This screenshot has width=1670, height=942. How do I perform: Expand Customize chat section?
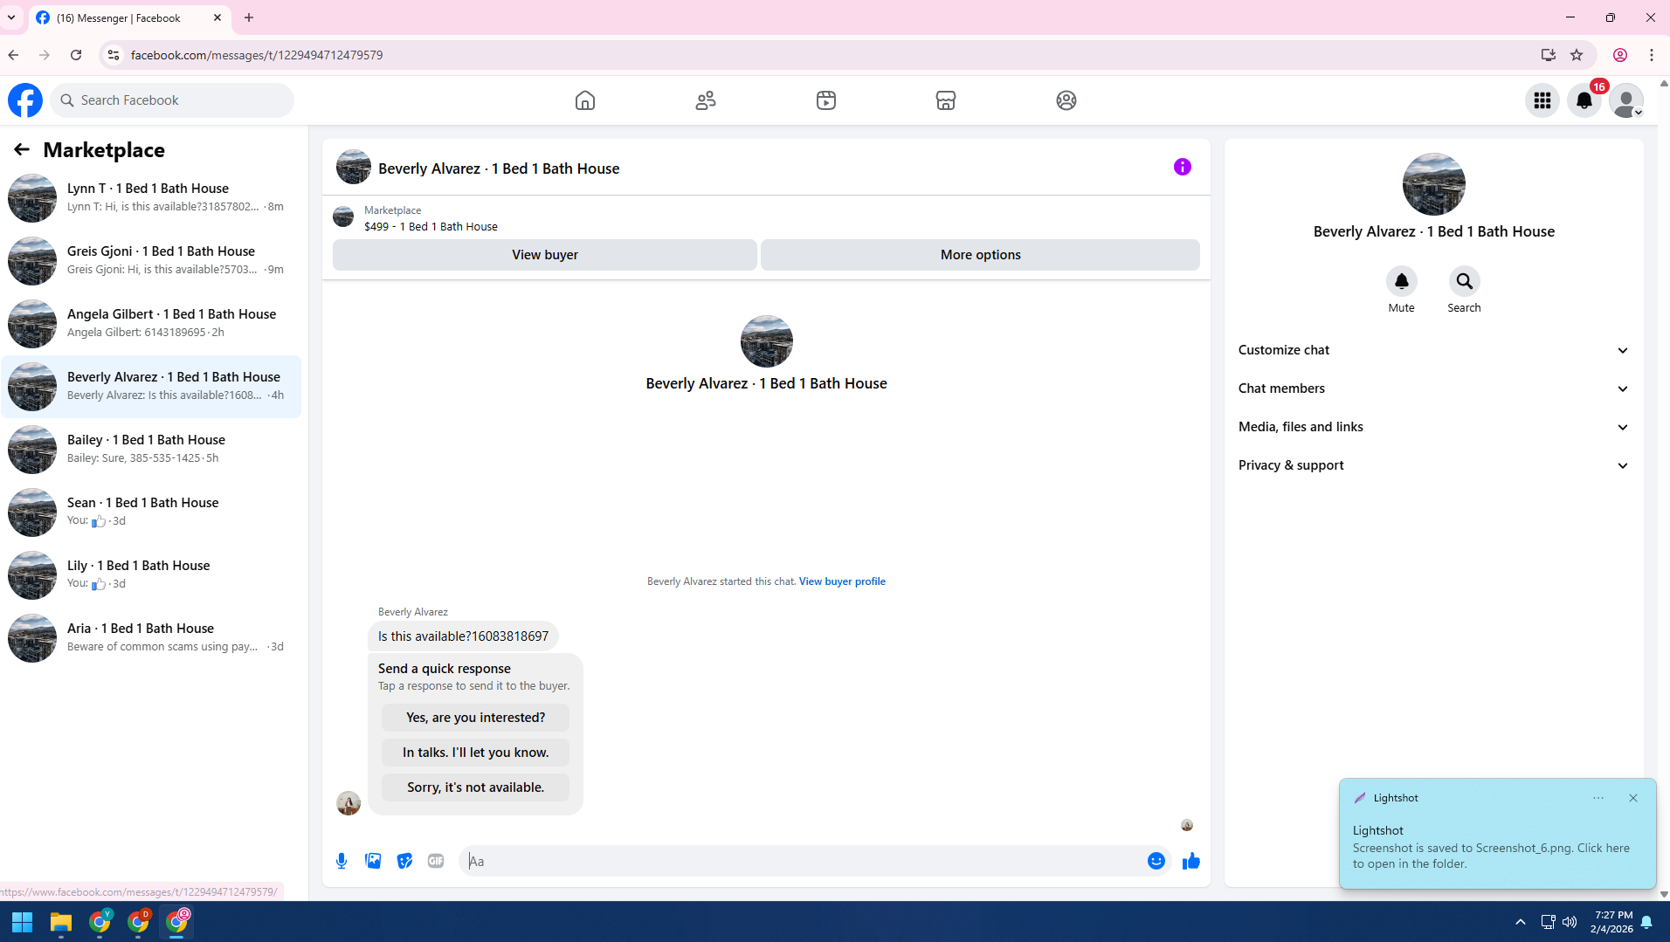1434,350
